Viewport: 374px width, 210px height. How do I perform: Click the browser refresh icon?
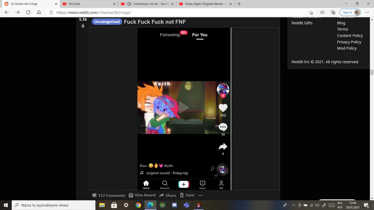[28, 12]
